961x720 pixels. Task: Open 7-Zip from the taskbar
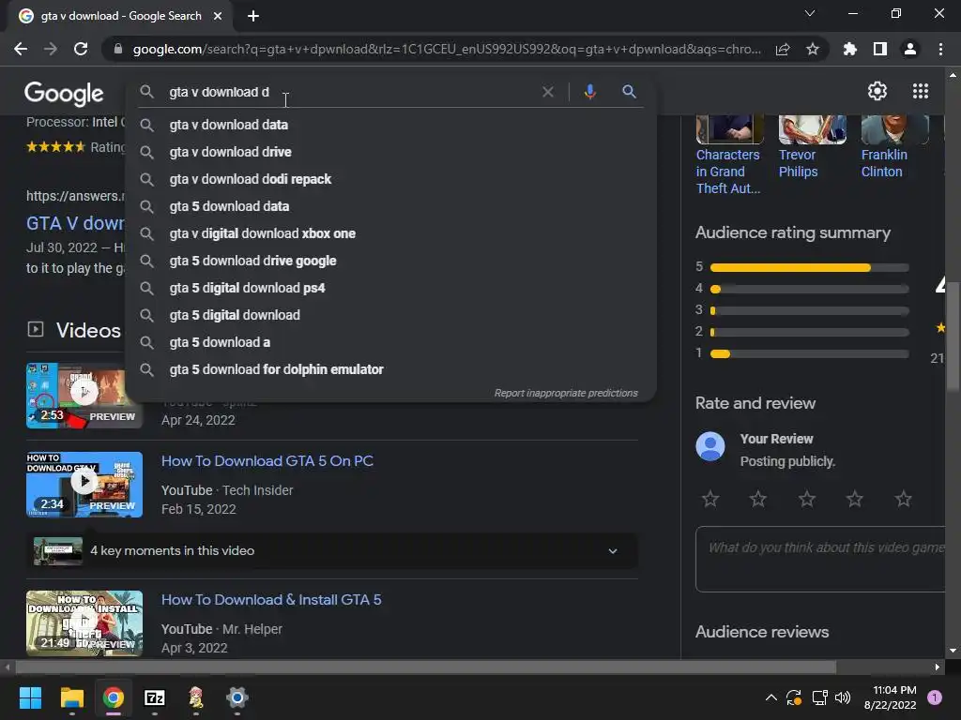tap(155, 697)
